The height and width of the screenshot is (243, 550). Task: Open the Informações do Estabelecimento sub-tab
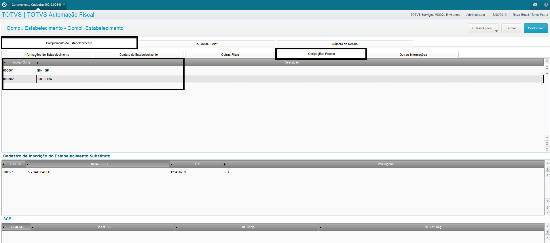[x=47, y=55]
